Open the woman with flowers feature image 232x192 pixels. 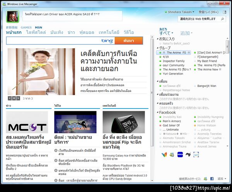point(41,71)
